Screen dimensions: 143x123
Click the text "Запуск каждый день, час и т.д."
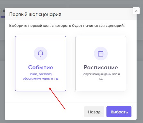tap(101, 76)
